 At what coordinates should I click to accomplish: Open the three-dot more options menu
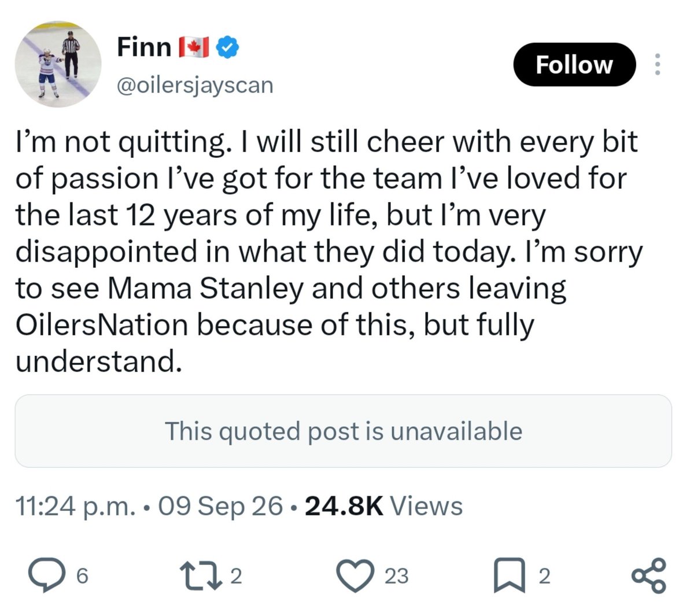[x=657, y=64]
